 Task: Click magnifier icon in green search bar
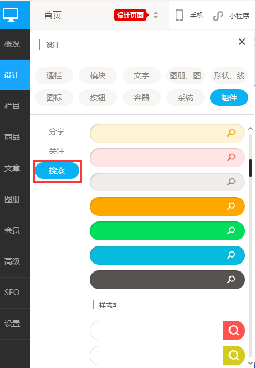tap(231, 230)
